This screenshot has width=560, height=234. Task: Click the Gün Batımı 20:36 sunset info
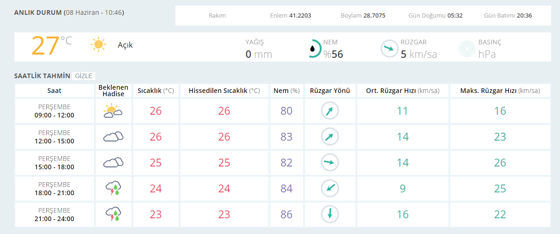coord(508,15)
